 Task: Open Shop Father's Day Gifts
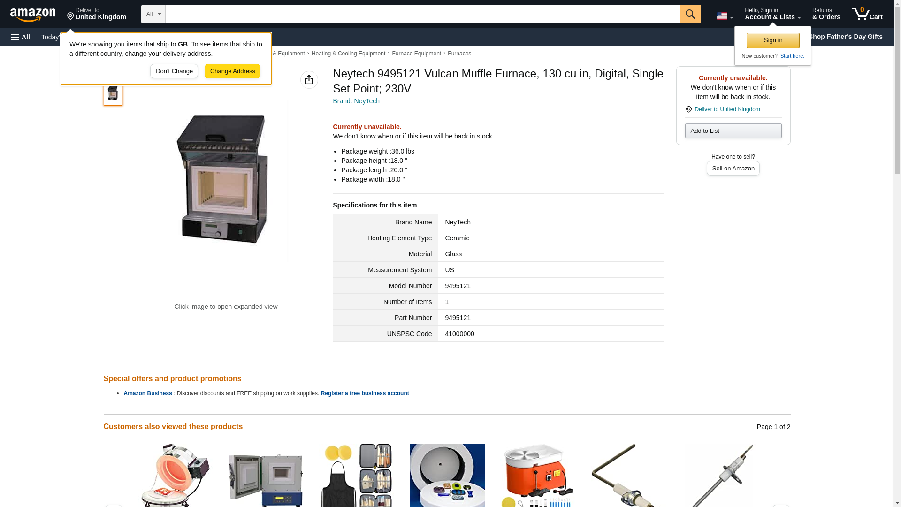click(845, 37)
